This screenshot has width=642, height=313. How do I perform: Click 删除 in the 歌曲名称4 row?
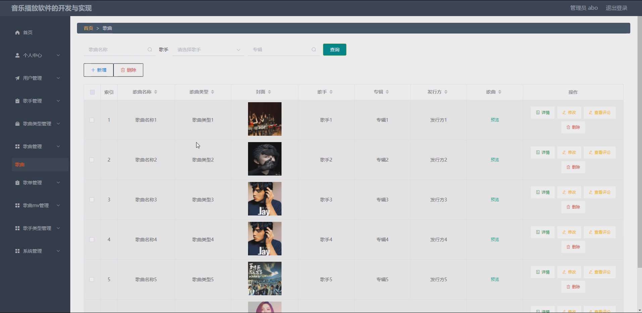point(573,247)
